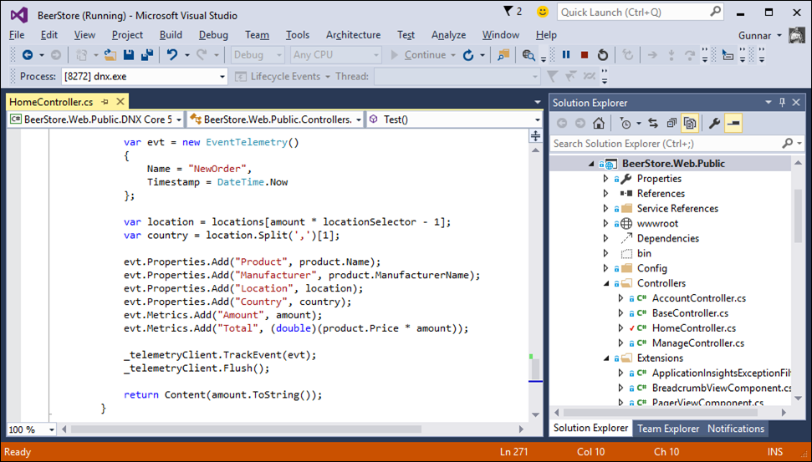Collapse All in Solution Explorer
Image resolution: width=812 pixels, height=462 pixels.
coord(672,123)
